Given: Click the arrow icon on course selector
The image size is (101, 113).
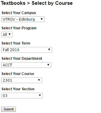Looking at the screenshot, I should (x=39, y=80).
